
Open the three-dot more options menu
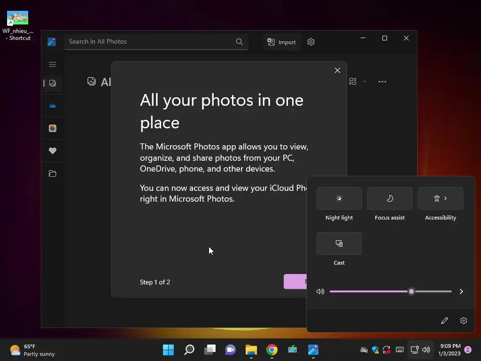[x=382, y=82]
